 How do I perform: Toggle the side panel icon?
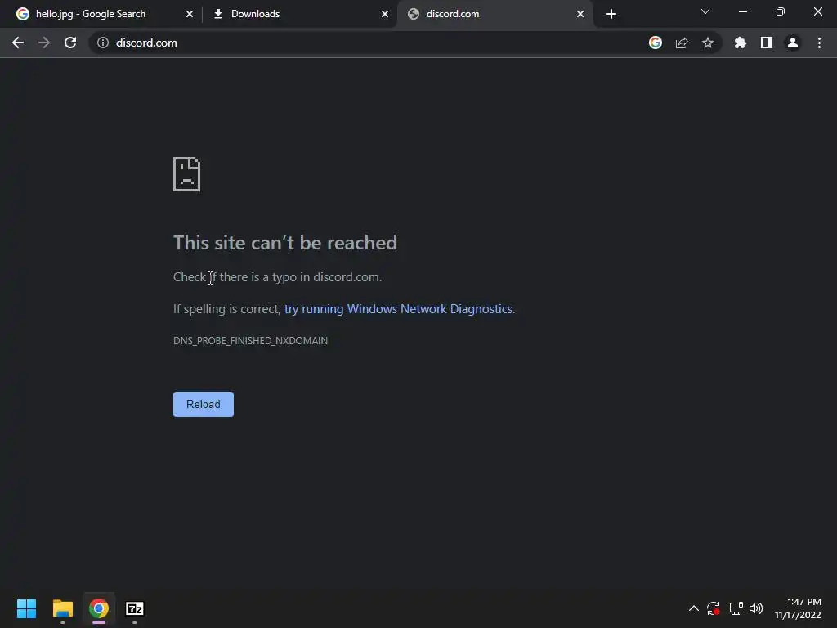point(767,43)
